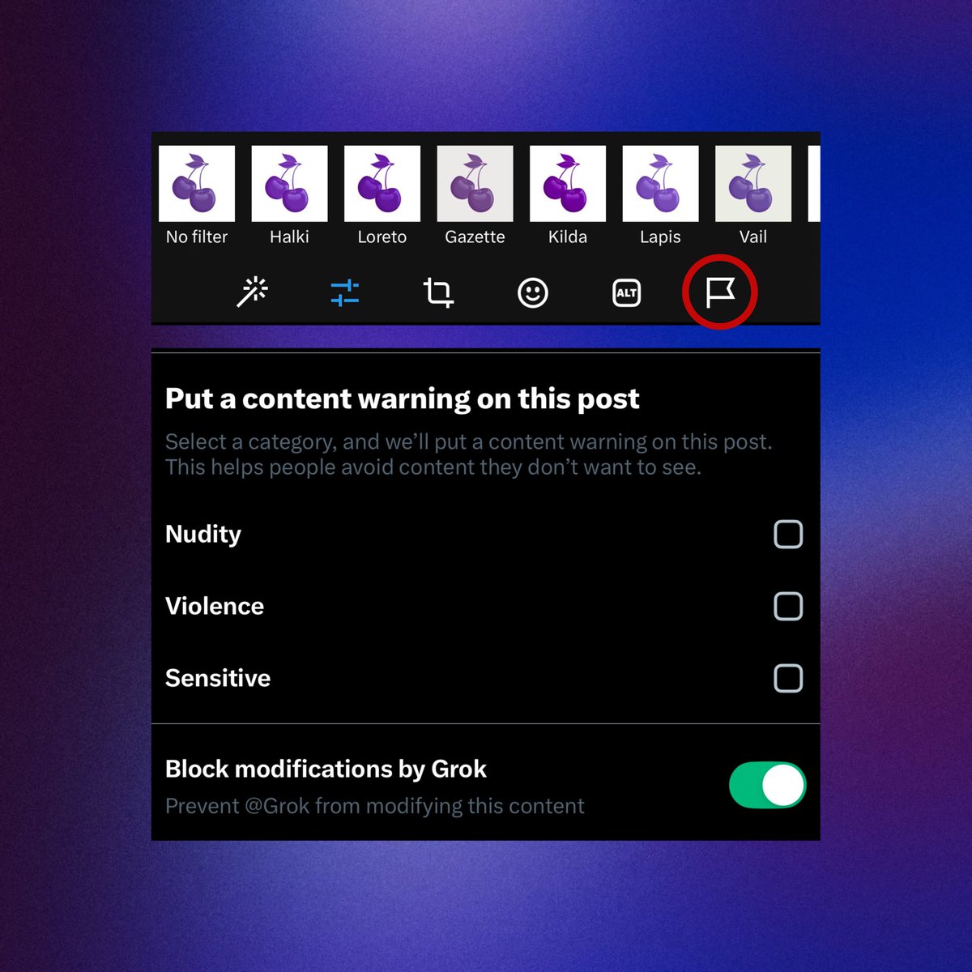Image resolution: width=972 pixels, height=972 pixels.
Task: Choose the No filter thumbnail
Action: (197, 184)
